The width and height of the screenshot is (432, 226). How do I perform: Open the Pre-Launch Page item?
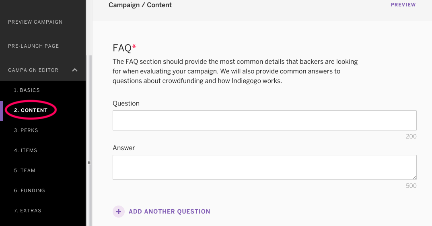(x=33, y=46)
